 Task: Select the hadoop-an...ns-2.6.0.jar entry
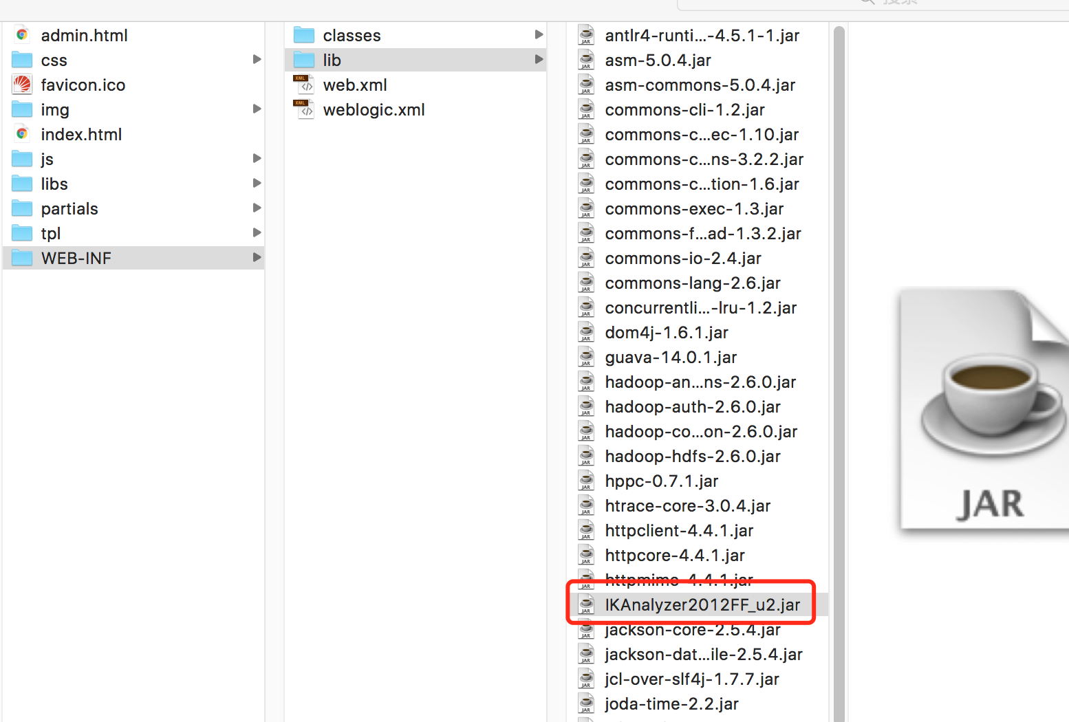[x=700, y=382]
